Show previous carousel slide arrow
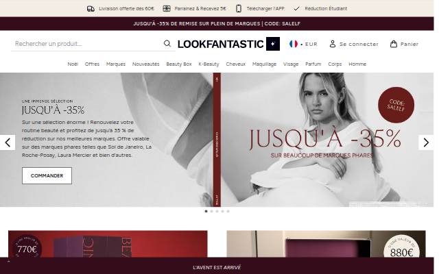 [8, 142]
